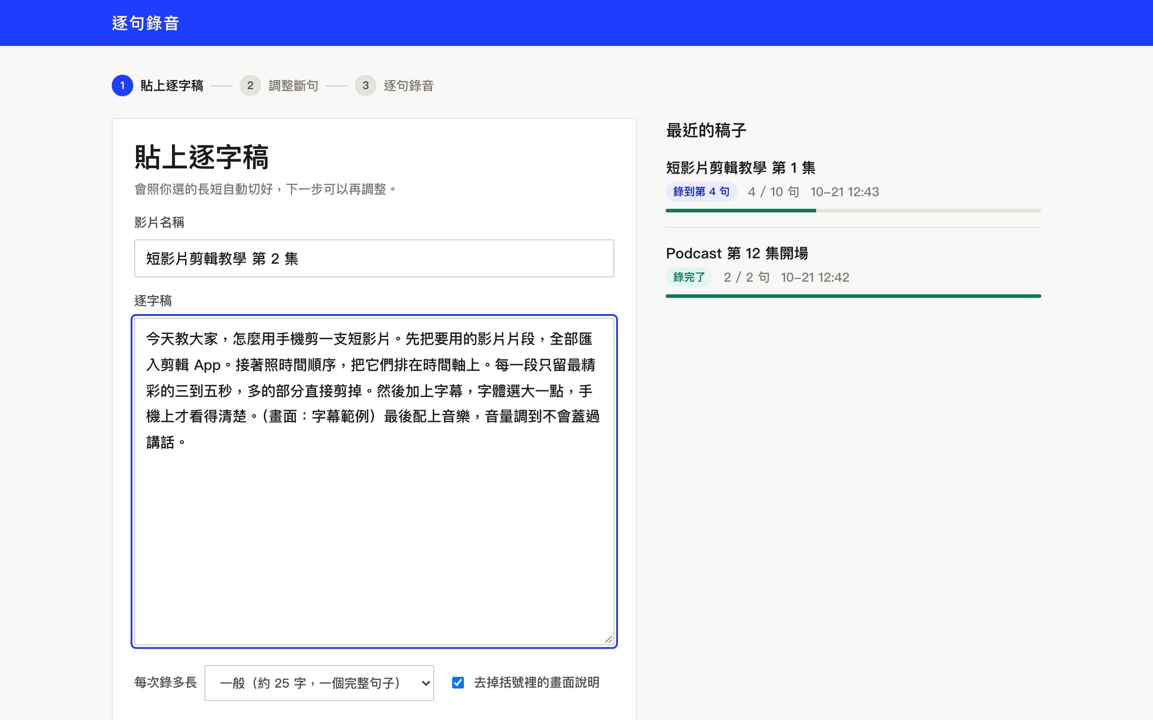
Task: Click the 每次錄多長 label
Action: point(165,682)
